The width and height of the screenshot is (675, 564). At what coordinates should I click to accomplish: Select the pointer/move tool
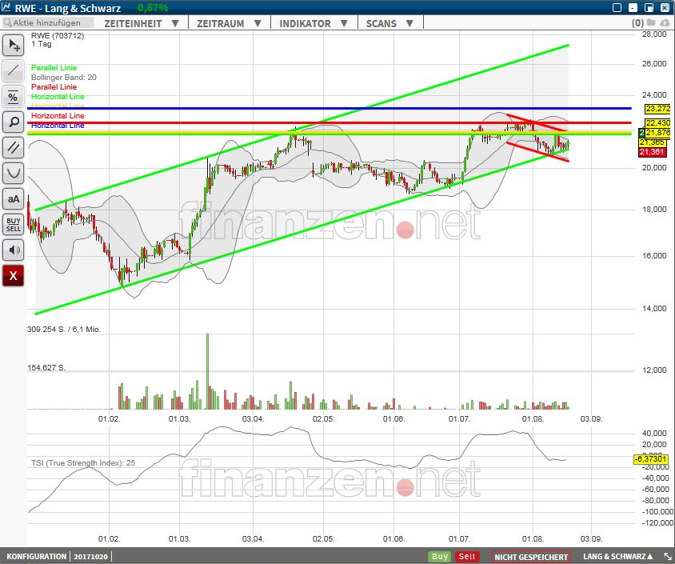(x=13, y=45)
